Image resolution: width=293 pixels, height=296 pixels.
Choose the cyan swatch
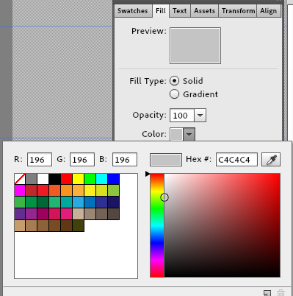click(102, 179)
